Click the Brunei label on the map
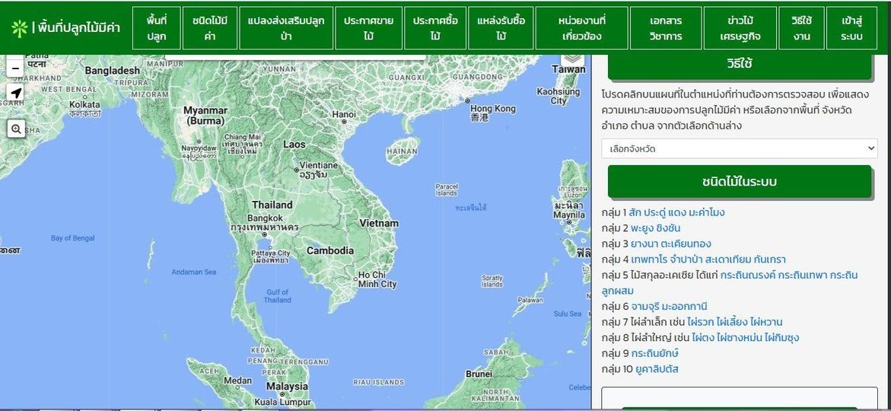This screenshot has height=411, width=891. (x=479, y=374)
